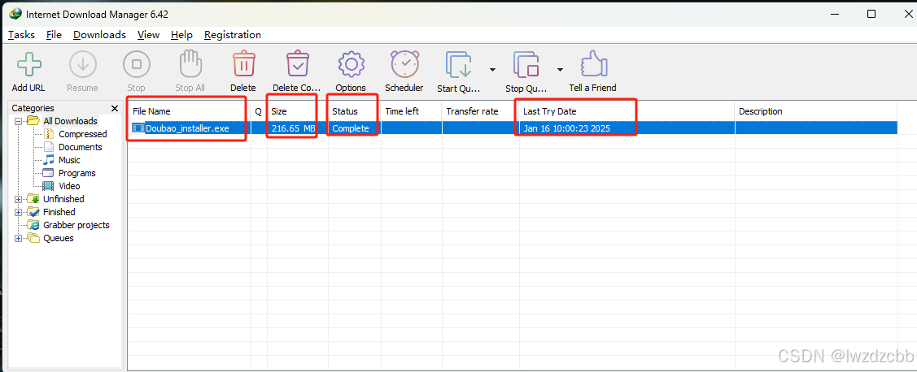Open the View menu
This screenshot has width=917, height=372.
[149, 34]
